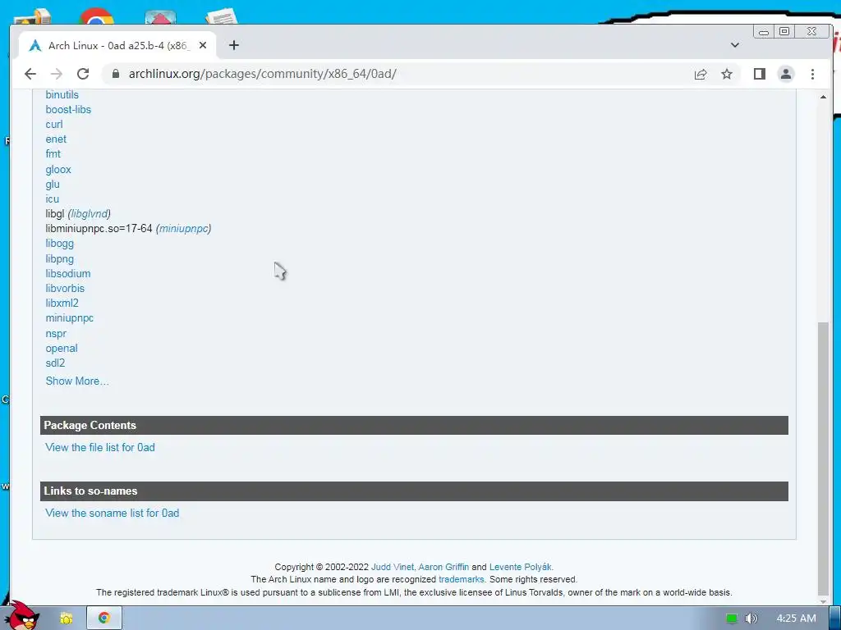
Task: Open the libsodium package link
Action: (68, 274)
